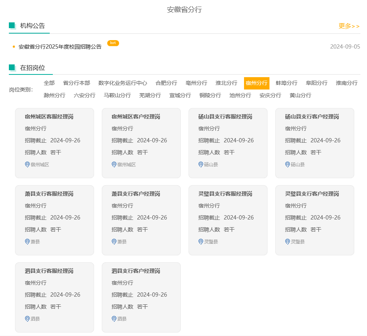Click location pin icon in 宿州城区客服经理岗 card
The height and width of the screenshot is (336, 367).
(27, 165)
